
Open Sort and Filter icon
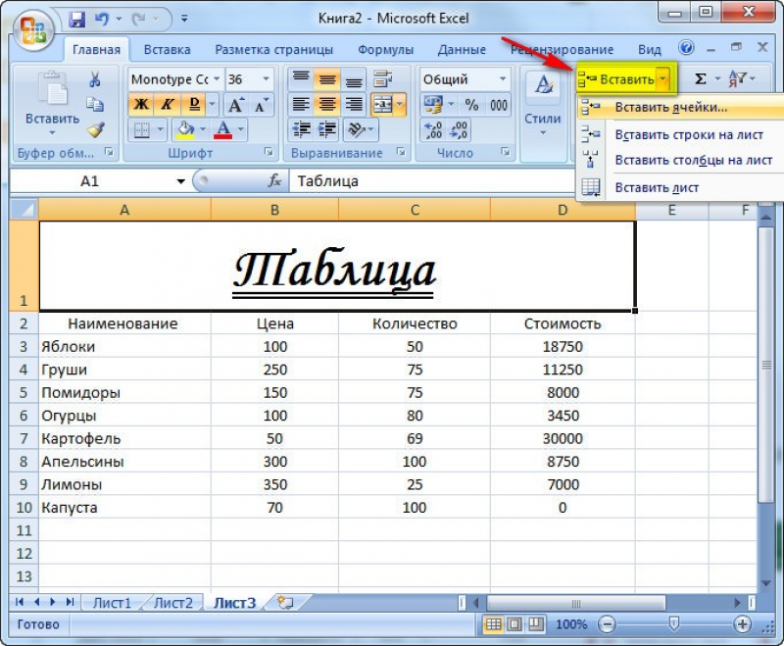pos(737,78)
